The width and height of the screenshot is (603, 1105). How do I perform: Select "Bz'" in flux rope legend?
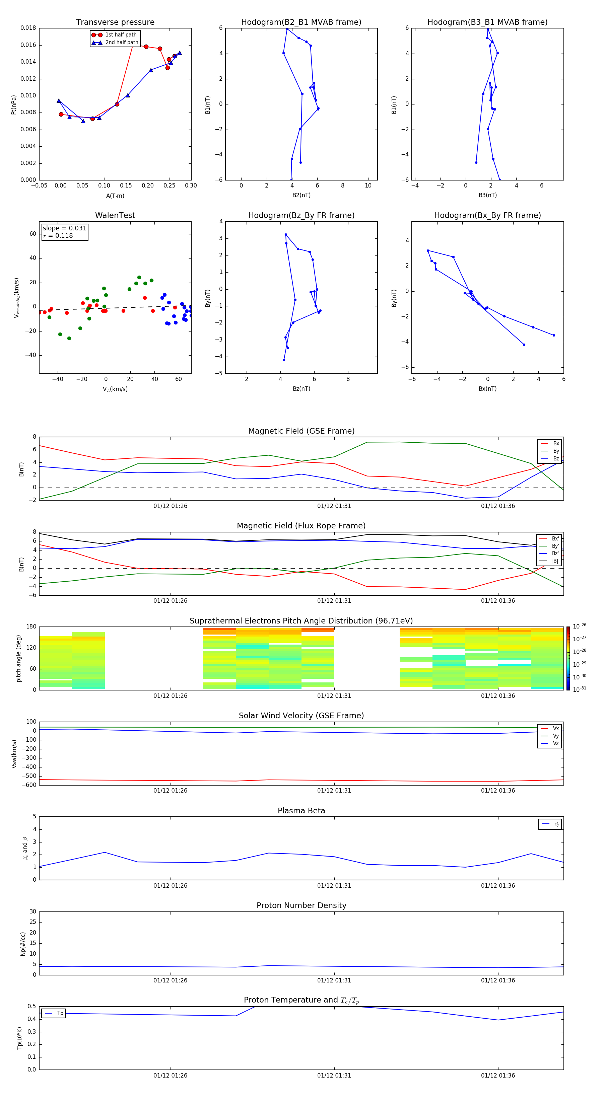549,554
